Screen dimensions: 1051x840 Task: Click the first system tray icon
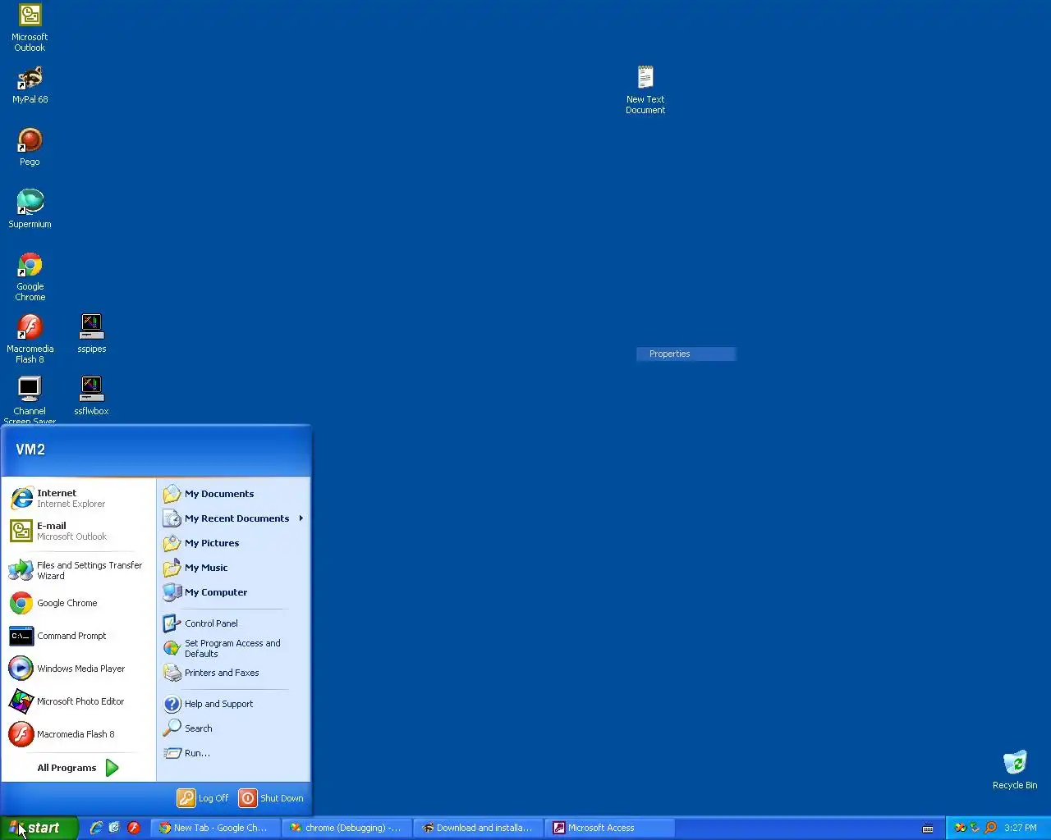coord(960,828)
